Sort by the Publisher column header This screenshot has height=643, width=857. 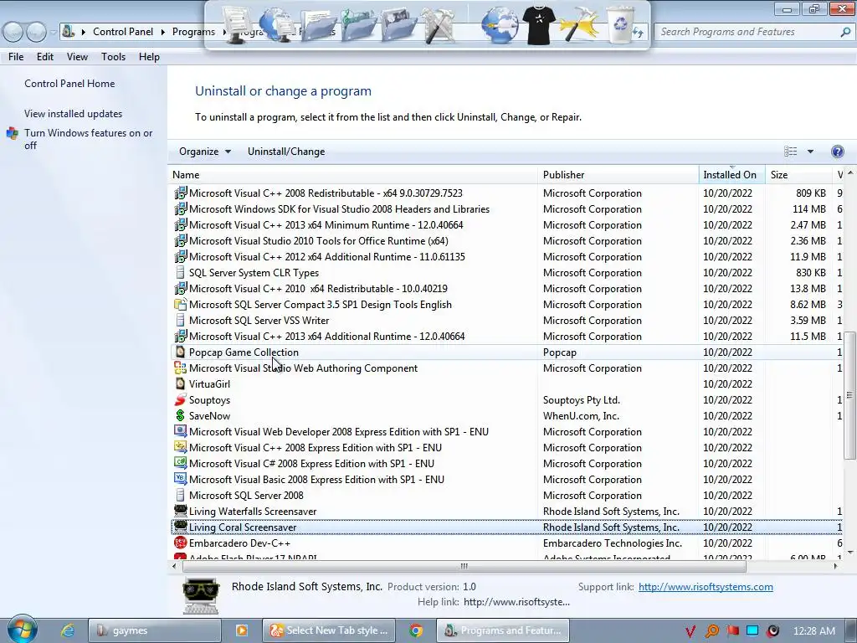[x=618, y=175]
